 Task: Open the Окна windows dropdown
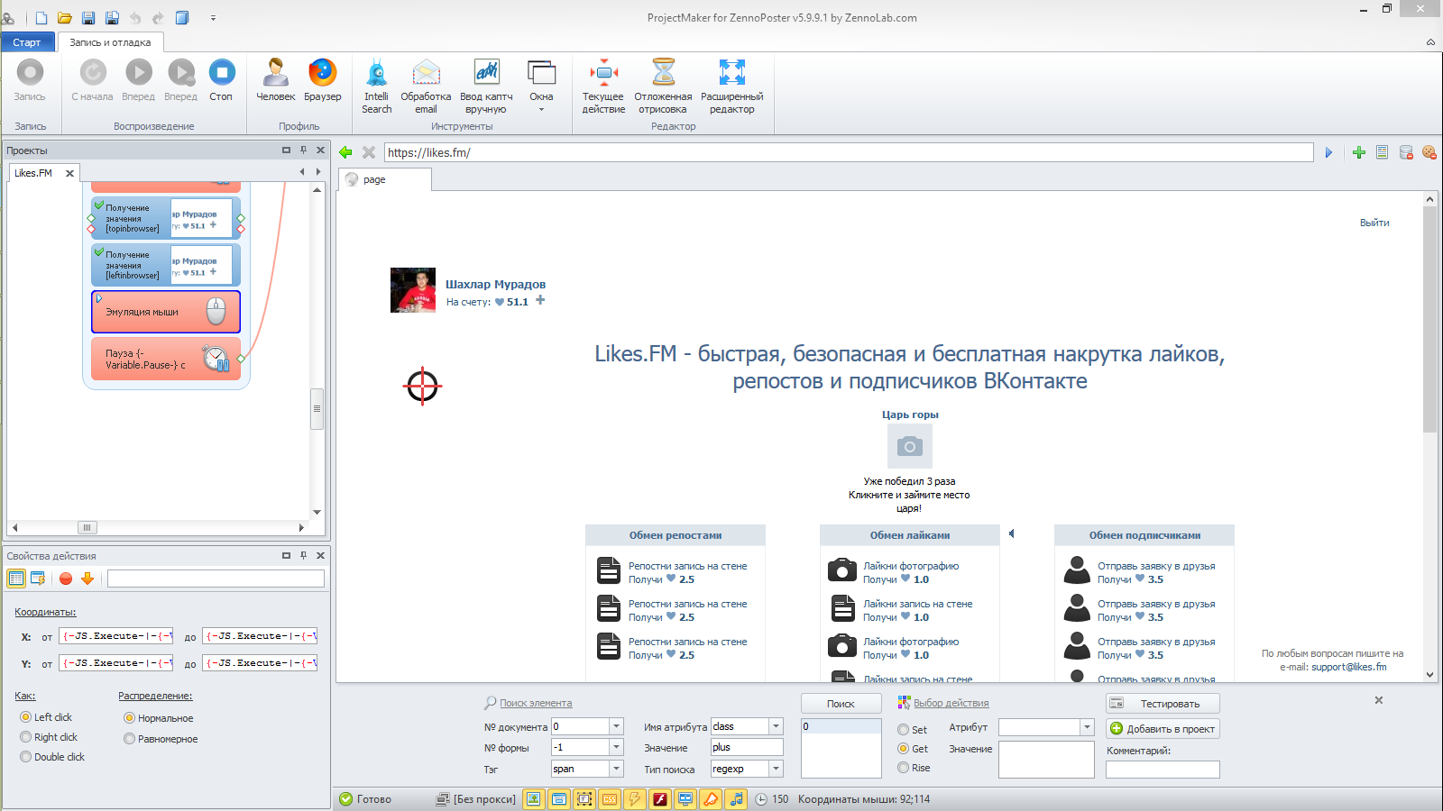541,87
